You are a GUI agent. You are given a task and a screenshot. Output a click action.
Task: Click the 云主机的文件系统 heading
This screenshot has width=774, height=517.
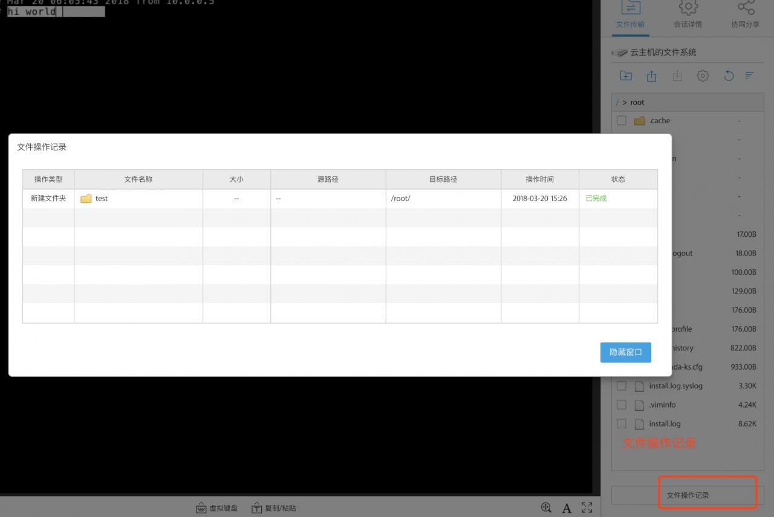(663, 53)
